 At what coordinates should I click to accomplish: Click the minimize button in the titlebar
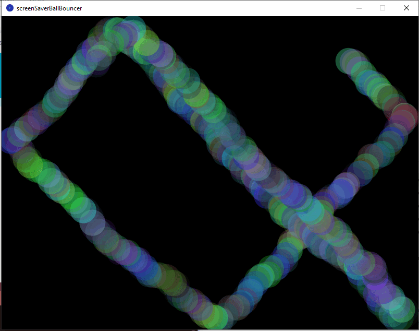(x=359, y=8)
